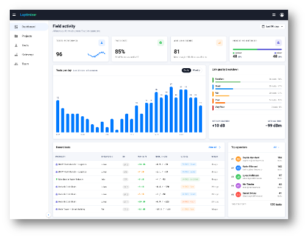The width and height of the screenshot is (307, 238).
Task: Click the -99 dBm median RSSI value
Action: click(x=273, y=125)
